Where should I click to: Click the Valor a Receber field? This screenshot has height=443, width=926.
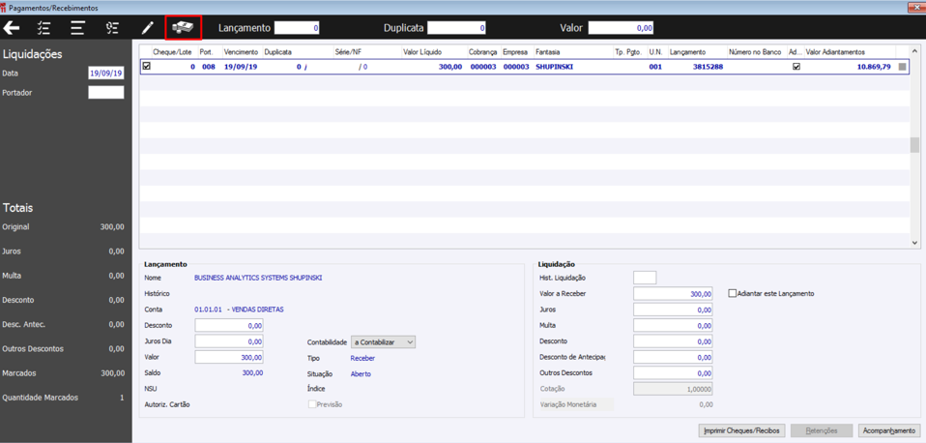point(673,294)
